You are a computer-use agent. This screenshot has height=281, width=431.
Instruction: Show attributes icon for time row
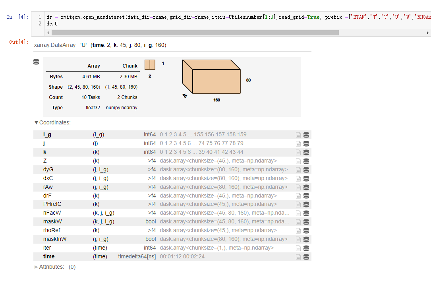point(298,257)
